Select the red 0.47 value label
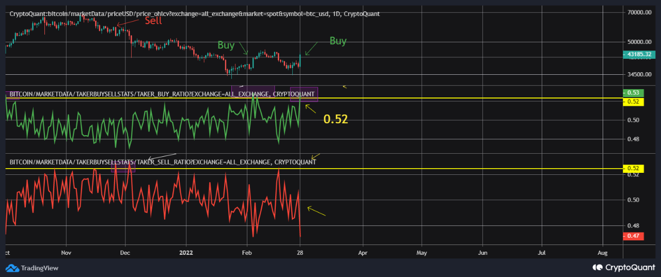 point(633,236)
